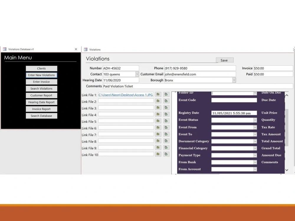Click the Search Database button
The image size is (295, 221).
click(41, 116)
